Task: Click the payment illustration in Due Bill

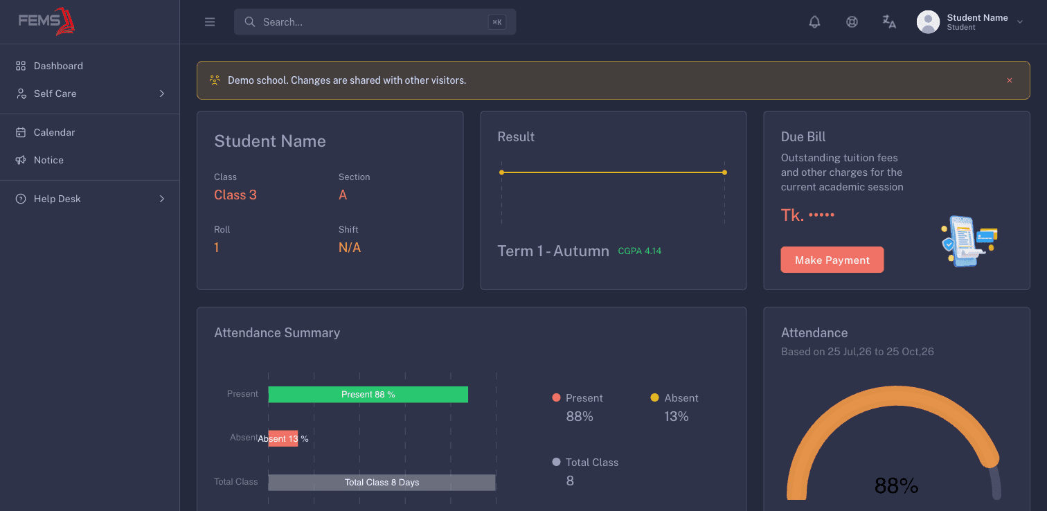Action: 969,242
